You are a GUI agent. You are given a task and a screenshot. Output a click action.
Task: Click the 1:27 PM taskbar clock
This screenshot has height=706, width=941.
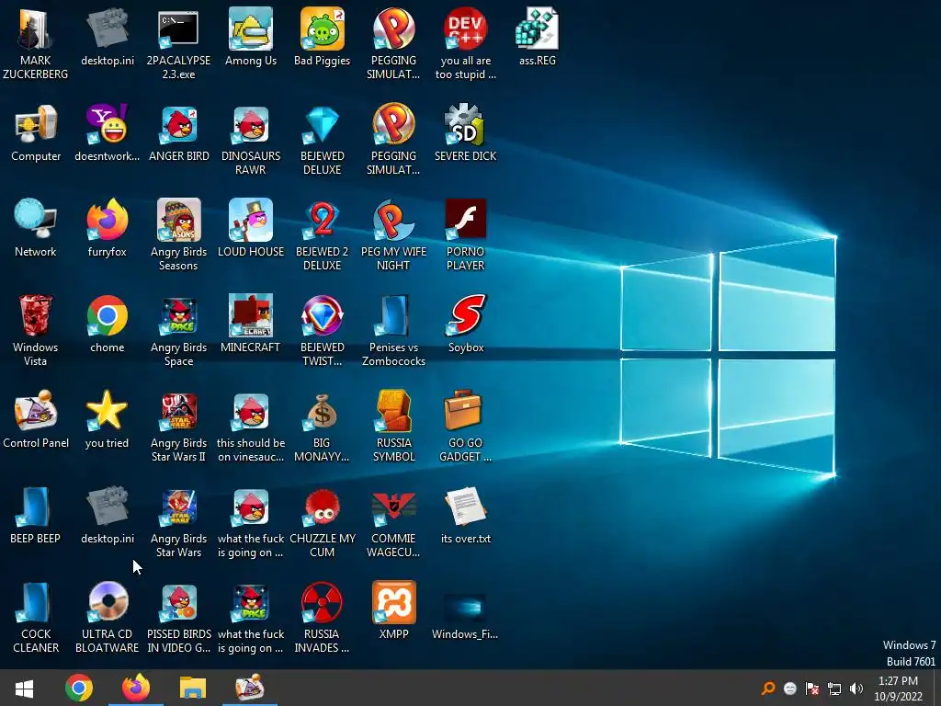point(898,689)
